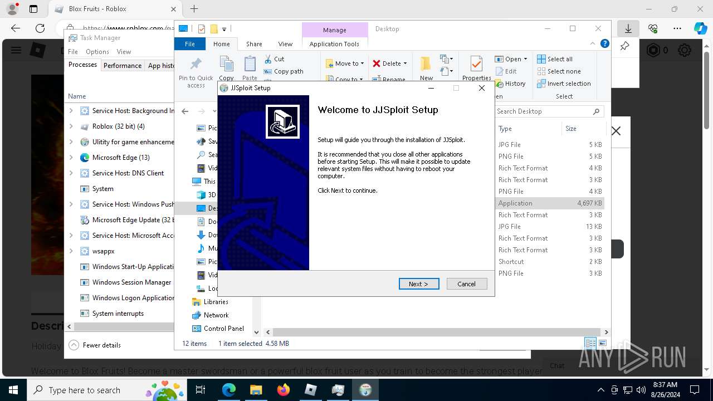Open the Open dropdown in ribbon
Viewport: 713px width, 401px height.
coord(511,59)
